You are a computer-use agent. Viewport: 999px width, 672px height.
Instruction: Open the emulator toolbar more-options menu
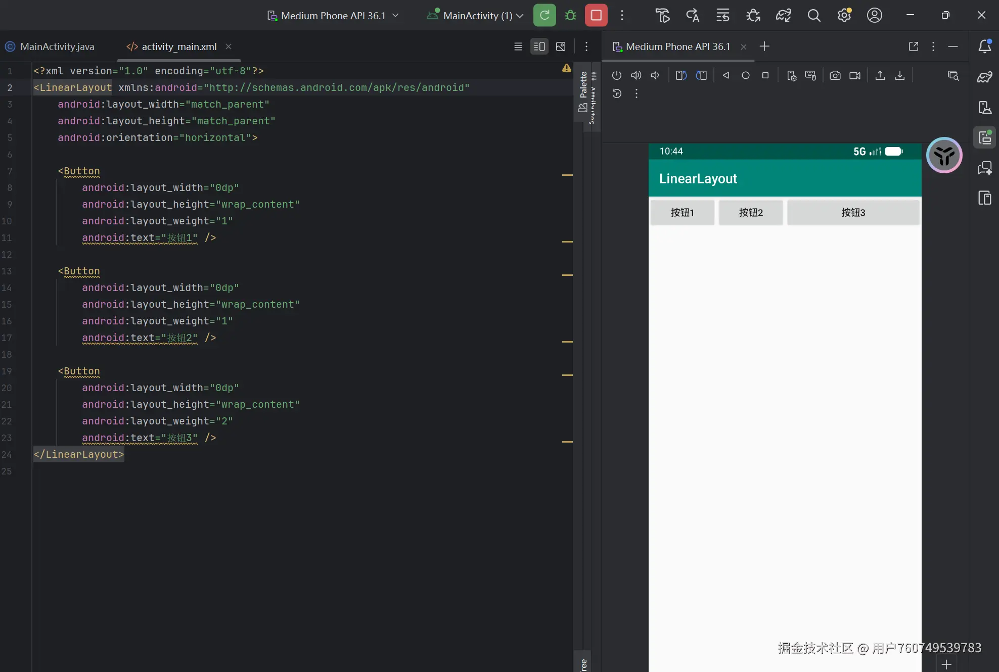click(x=637, y=93)
